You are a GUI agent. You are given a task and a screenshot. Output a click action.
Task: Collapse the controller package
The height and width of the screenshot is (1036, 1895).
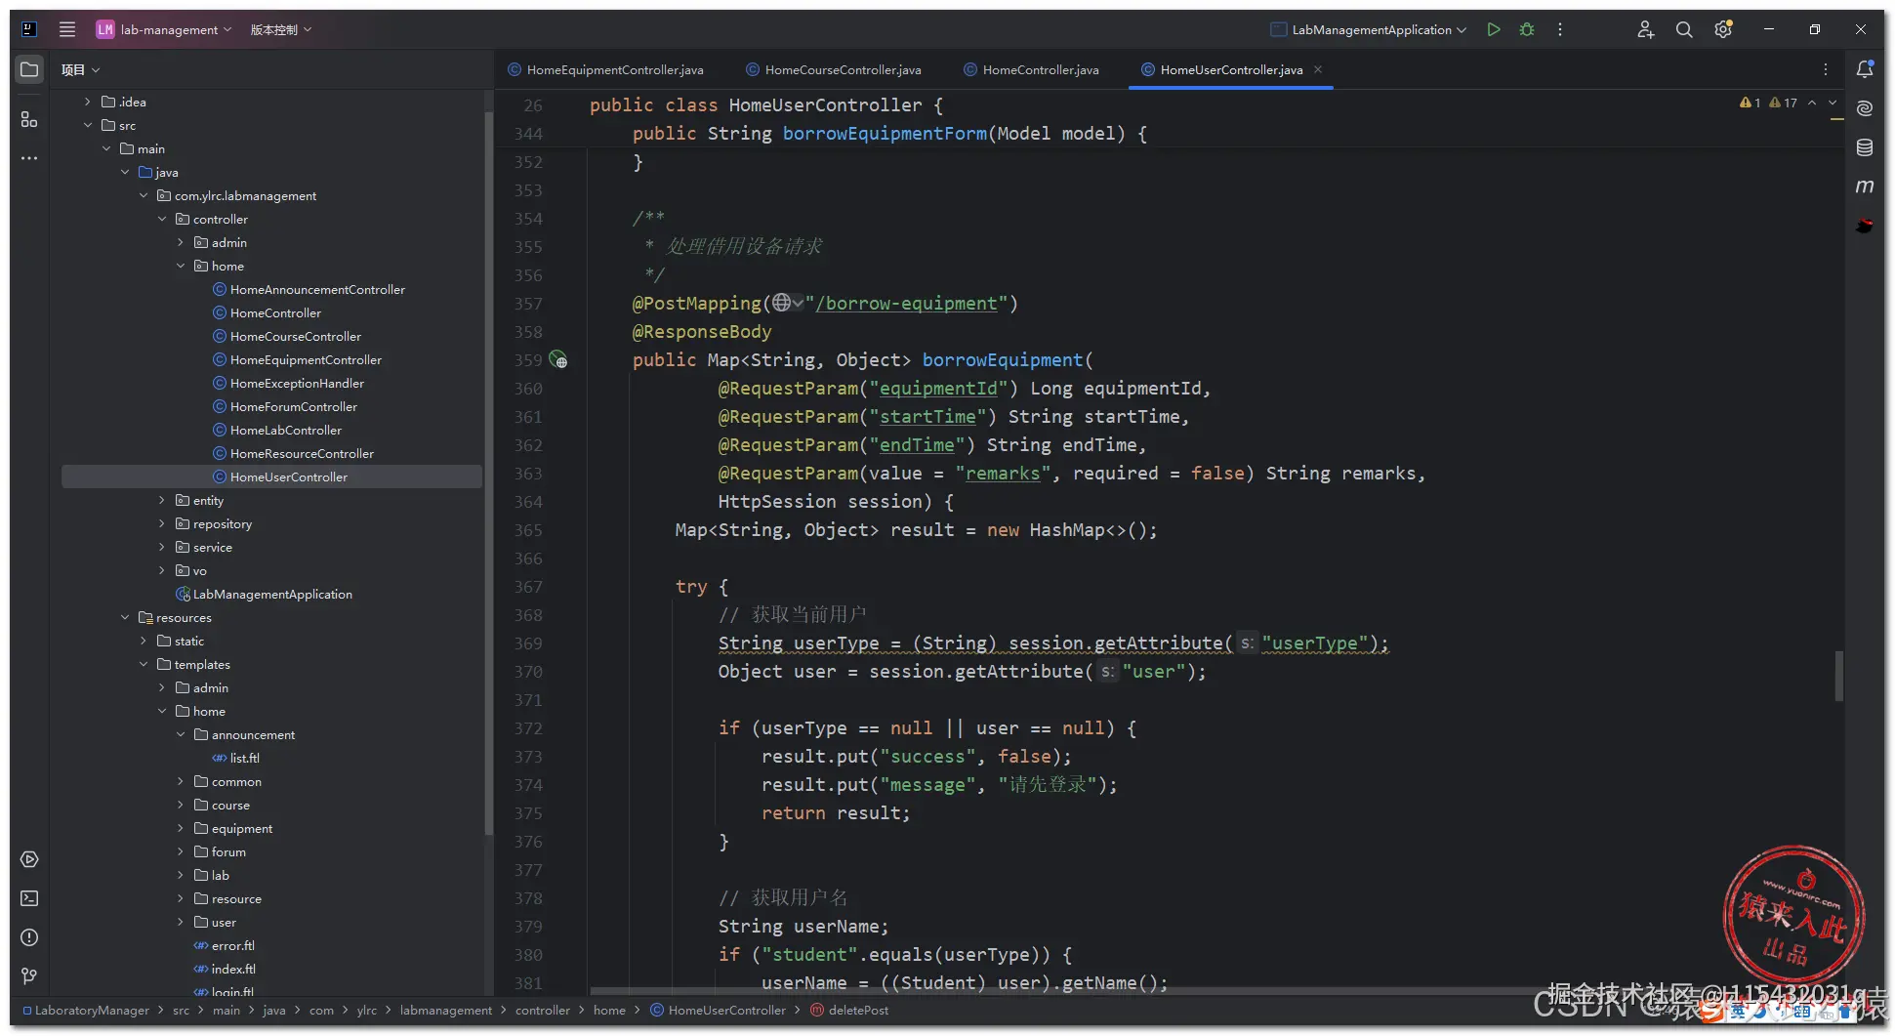click(x=162, y=219)
